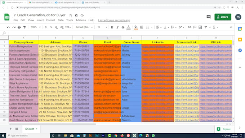Image resolution: width=245 pixels, height=138 pixels.
Task: Open horizontal align dropdown
Action: 159,27
